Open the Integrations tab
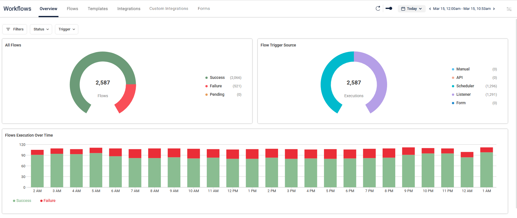Viewport: 517px width, 218px height. coord(129,9)
